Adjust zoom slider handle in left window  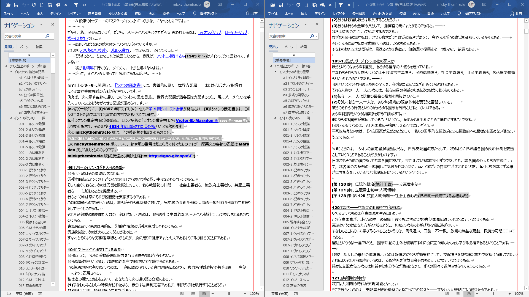pyautogui.click(x=229, y=294)
